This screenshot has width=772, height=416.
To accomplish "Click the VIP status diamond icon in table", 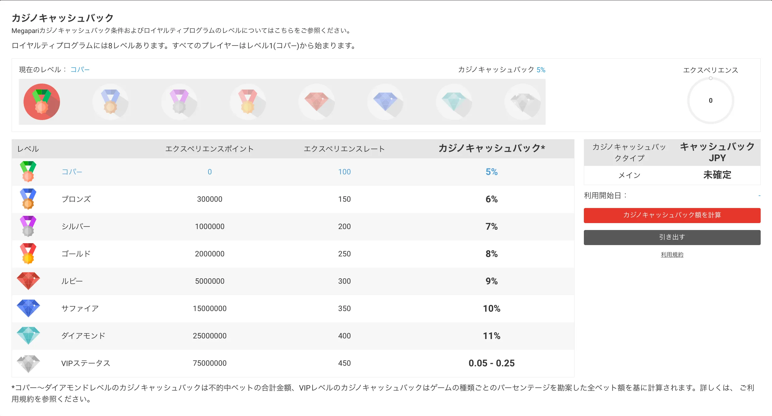I will (28, 364).
